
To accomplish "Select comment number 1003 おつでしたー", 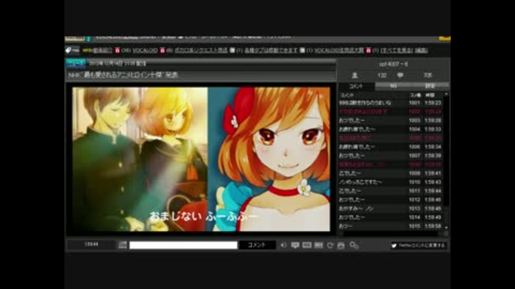I will pyautogui.click(x=391, y=120).
